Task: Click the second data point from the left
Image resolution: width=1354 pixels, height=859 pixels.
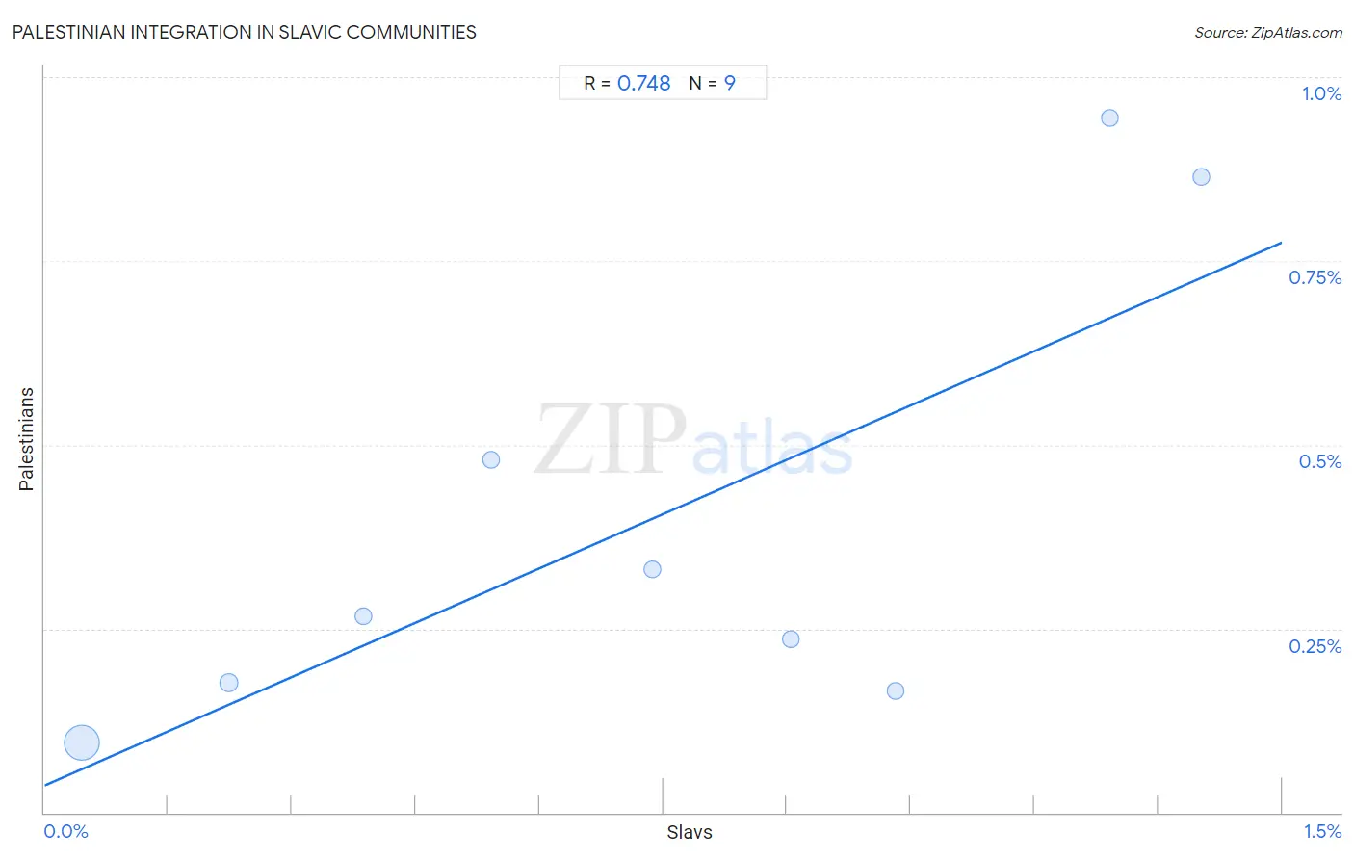Action: (228, 683)
